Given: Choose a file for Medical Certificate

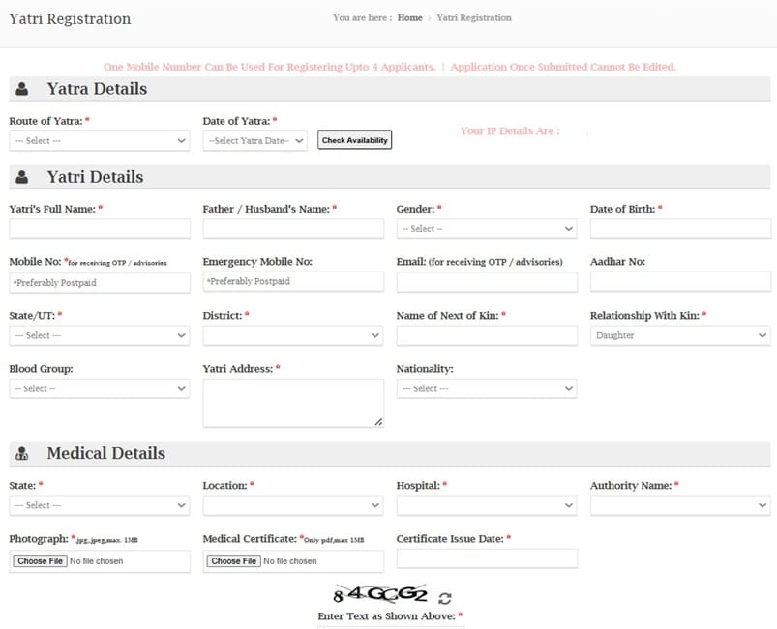Looking at the screenshot, I should tap(233, 560).
